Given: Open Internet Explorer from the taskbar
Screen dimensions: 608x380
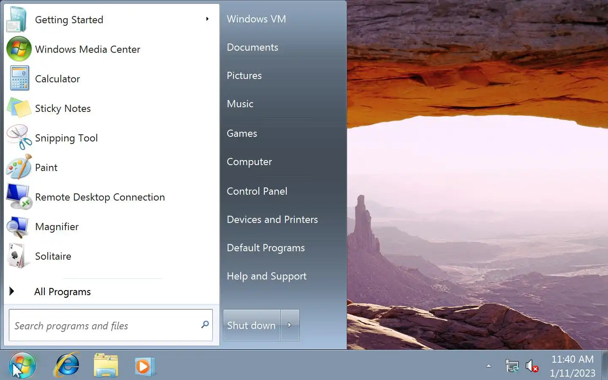Looking at the screenshot, I should pyautogui.click(x=67, y=365).
